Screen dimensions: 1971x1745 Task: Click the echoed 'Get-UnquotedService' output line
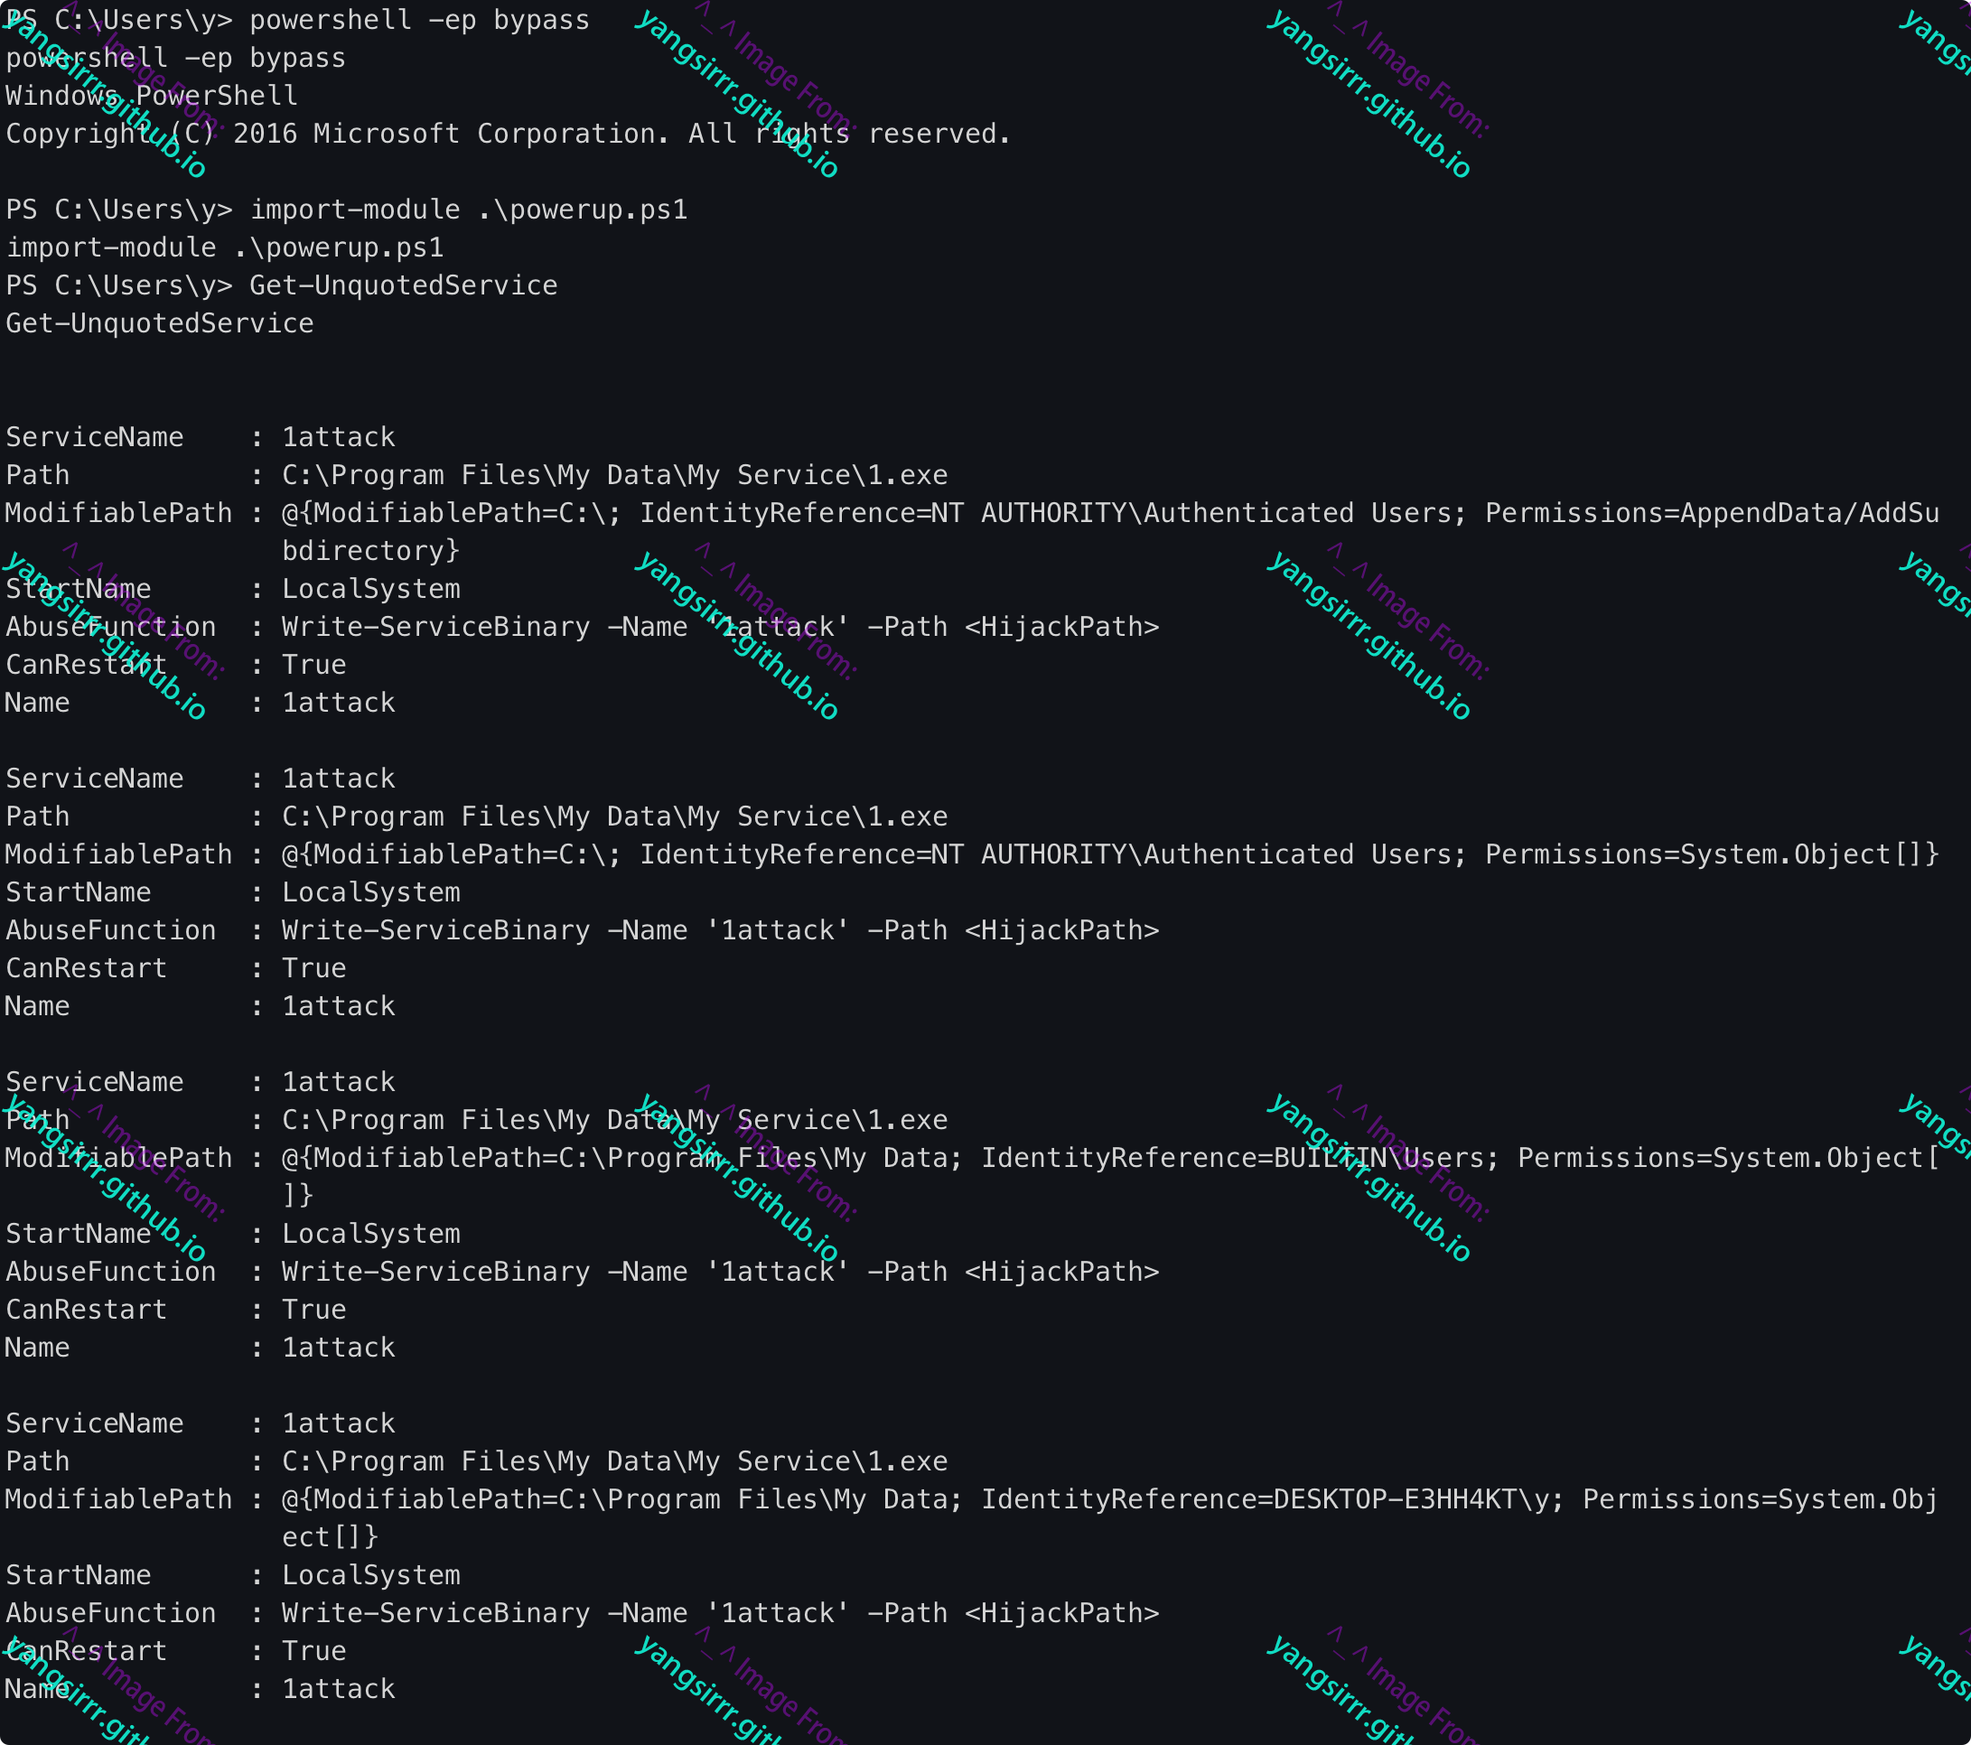point(159,324)
